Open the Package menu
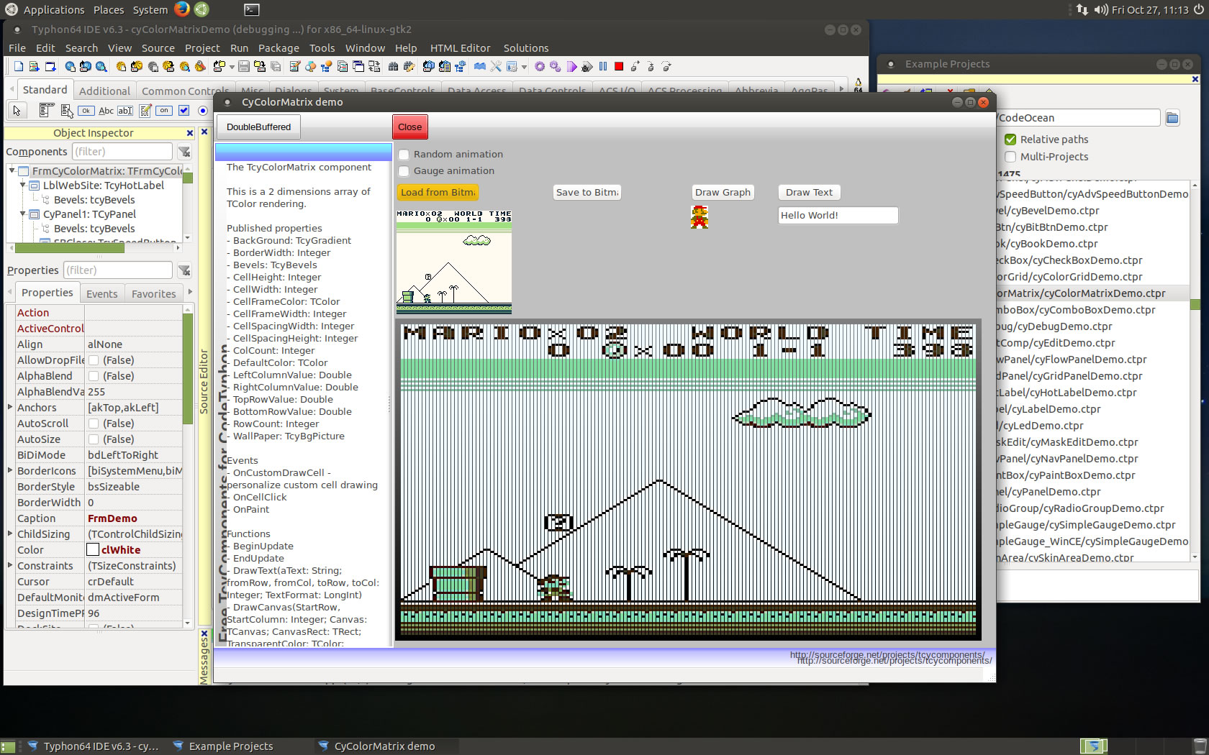This screenshot has width=1209, height=755. 279,48
